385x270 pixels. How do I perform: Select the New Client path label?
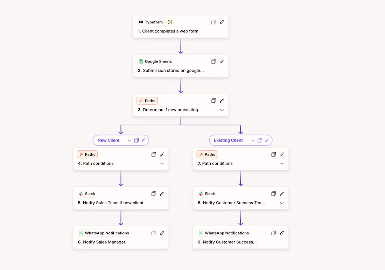(108, 140)
